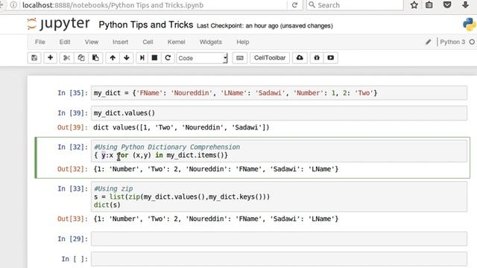Interrupt kernel with the stop icon

click(154, 58)
